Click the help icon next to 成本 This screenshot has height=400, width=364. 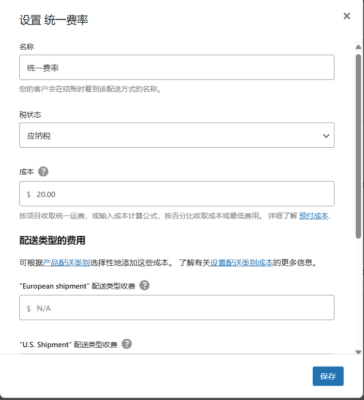coord(43,171)
